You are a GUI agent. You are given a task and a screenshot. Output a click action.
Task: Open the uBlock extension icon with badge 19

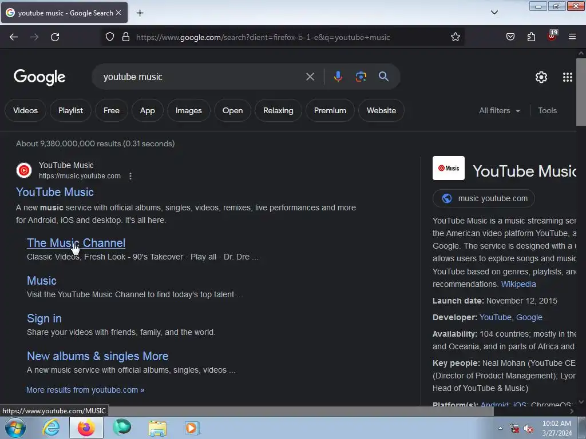[552, 36]
